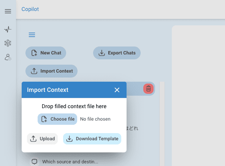Click the Copilot title link
Viewport: 225px width, 166px height.
tap(30, 9)
